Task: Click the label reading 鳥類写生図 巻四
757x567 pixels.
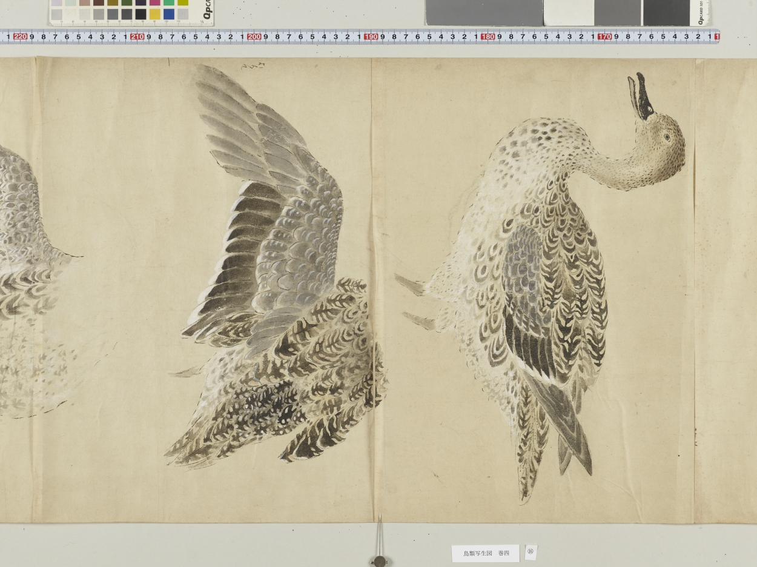Action: point(485,553)
